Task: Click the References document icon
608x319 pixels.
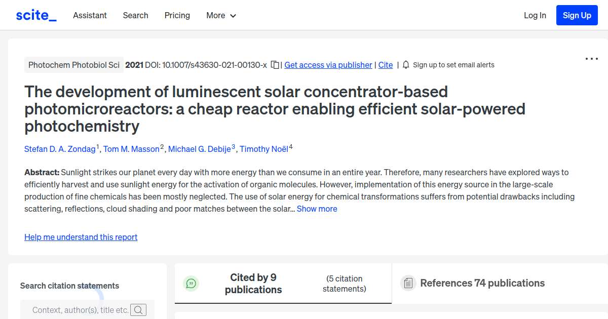Action: (408, 283)
